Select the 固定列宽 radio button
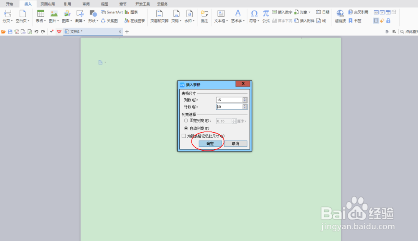Viewport: 418px width, 241px height. coord(186,120)
